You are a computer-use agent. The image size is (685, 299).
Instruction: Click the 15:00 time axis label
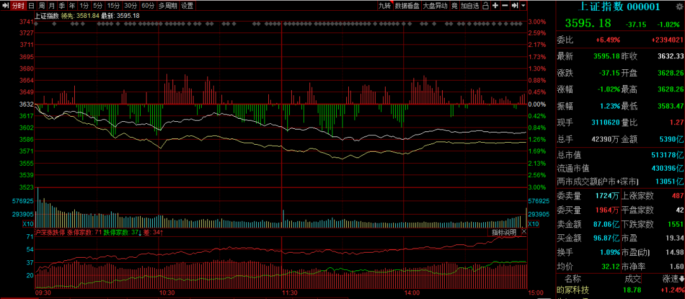(x=535, y=293)
